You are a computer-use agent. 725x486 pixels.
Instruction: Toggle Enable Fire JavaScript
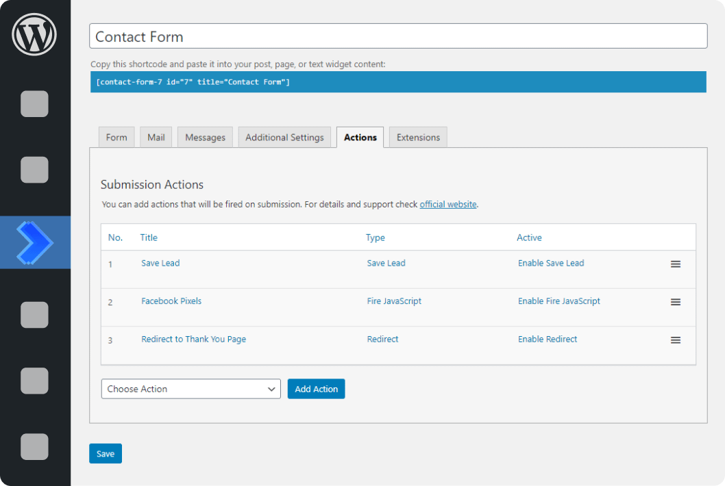click(558, 300)
